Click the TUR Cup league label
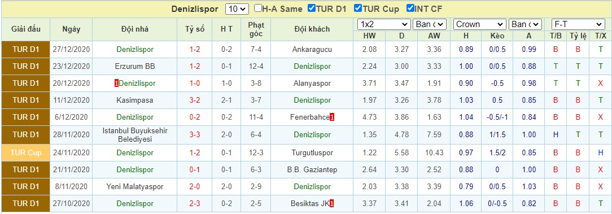 tap(26, 152)
